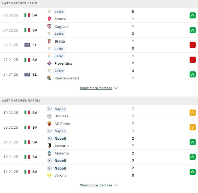Open the Braga club badge
The image size is (198, 193).
[x=49, y=41]
